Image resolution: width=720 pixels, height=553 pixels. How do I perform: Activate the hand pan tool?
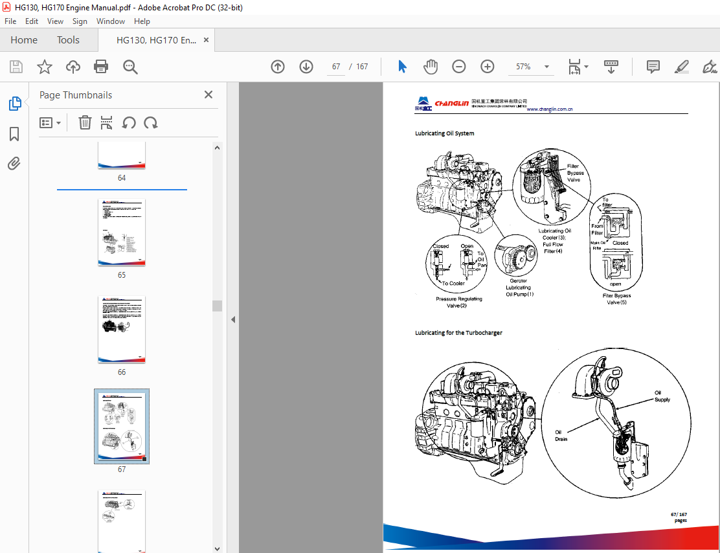[431, 67]
